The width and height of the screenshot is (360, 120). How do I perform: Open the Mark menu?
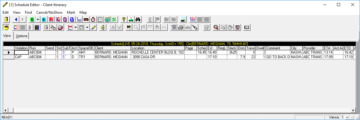(71, 12)
